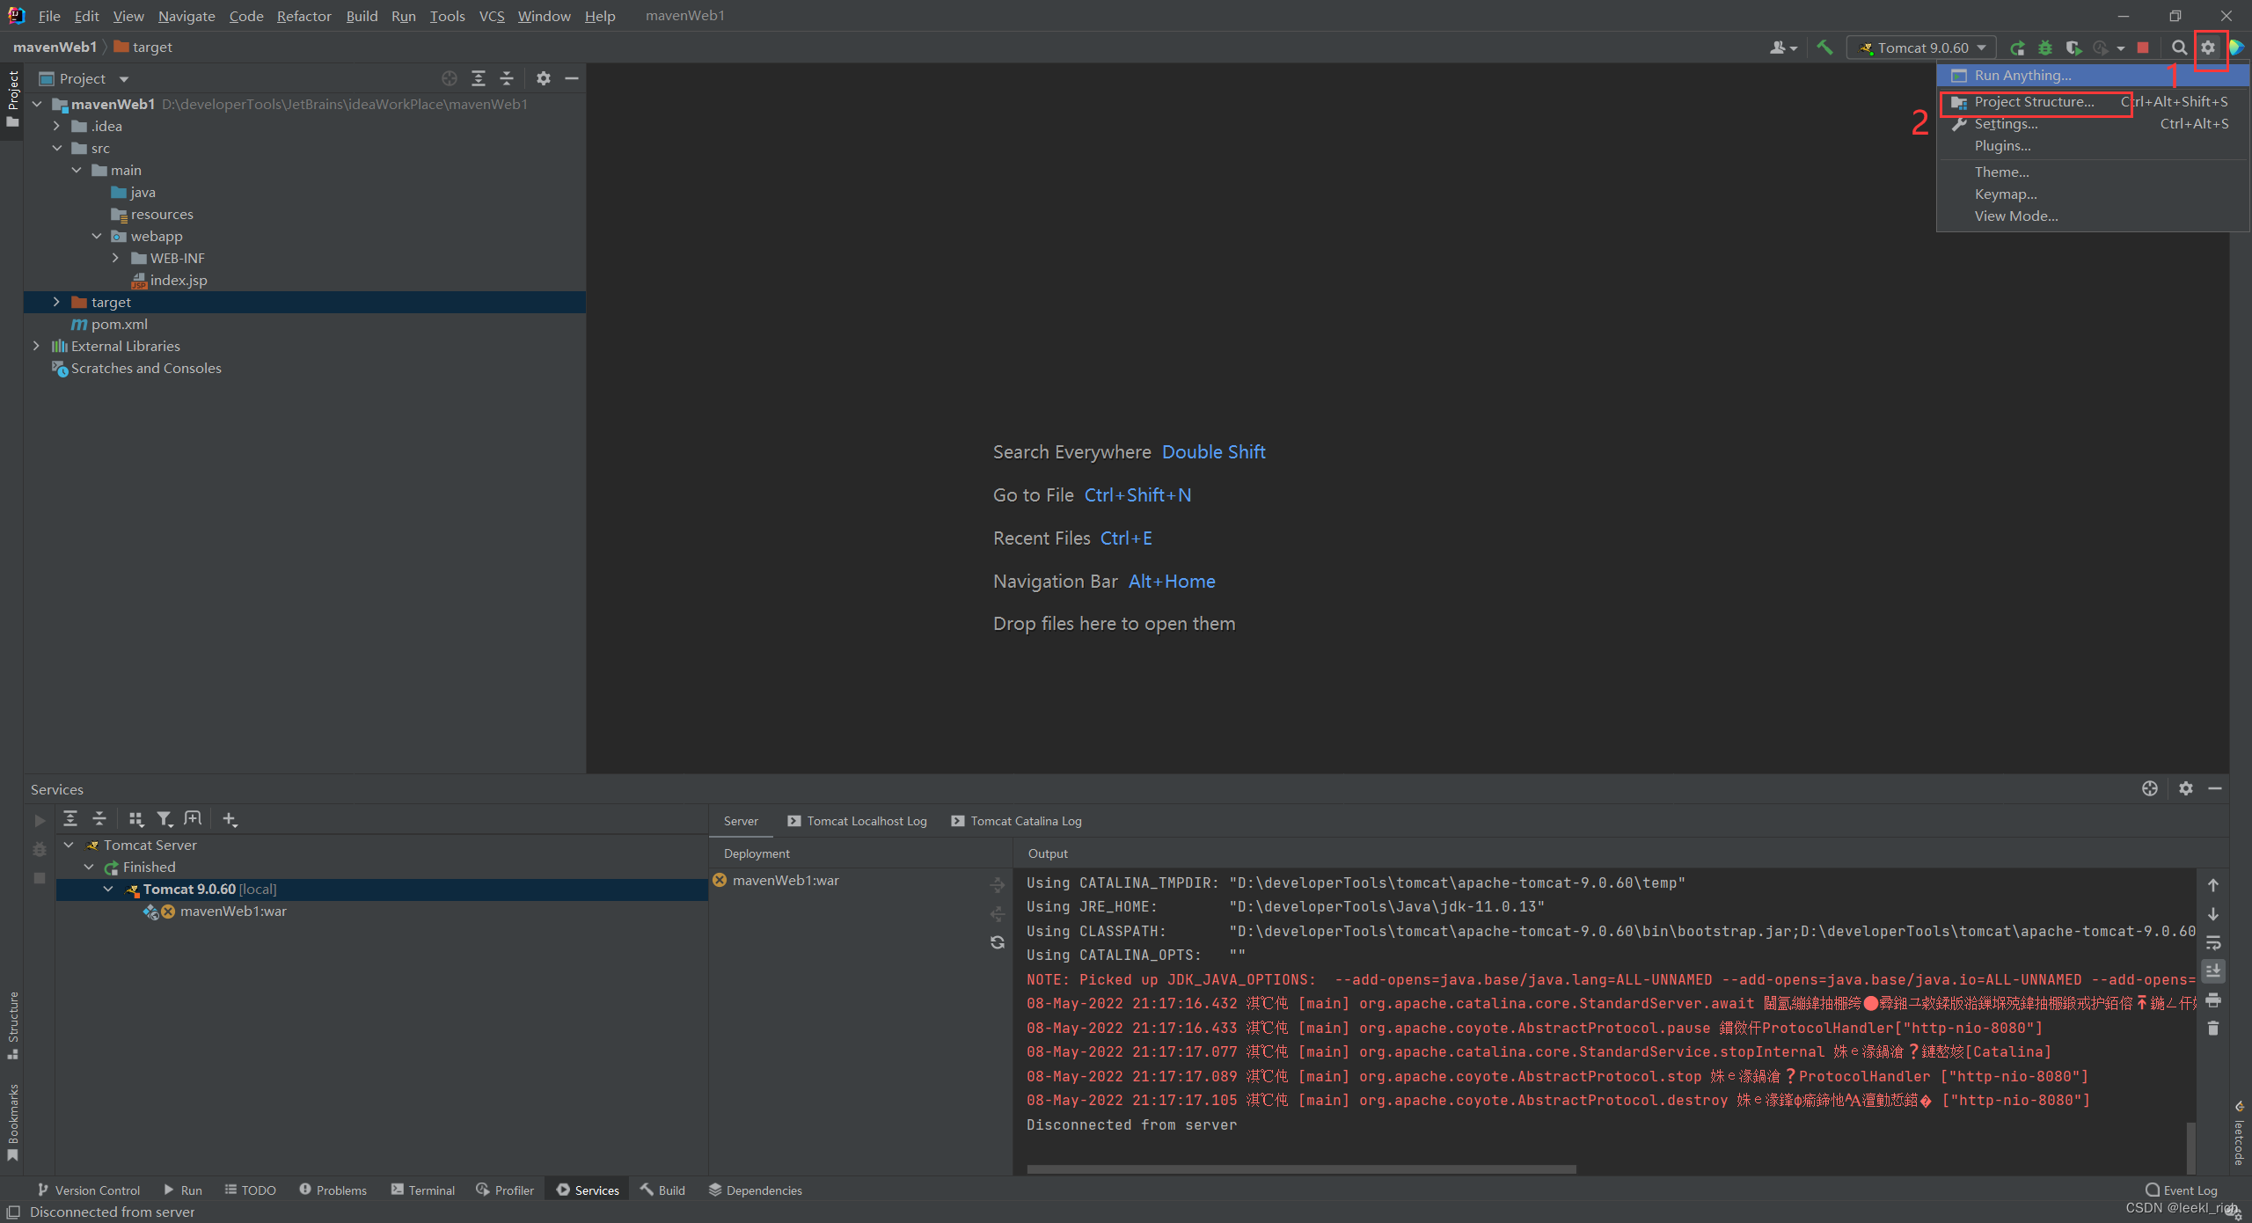Collapse the webapp folder
Viewport: 2252px width, 1223px height.
[97, 236]
